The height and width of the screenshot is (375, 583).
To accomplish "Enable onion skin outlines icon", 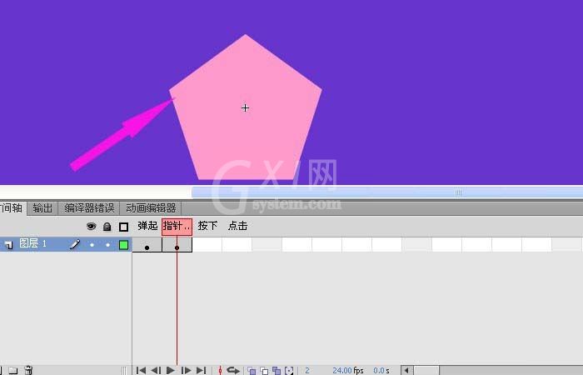I will click(x=264, y=371).
